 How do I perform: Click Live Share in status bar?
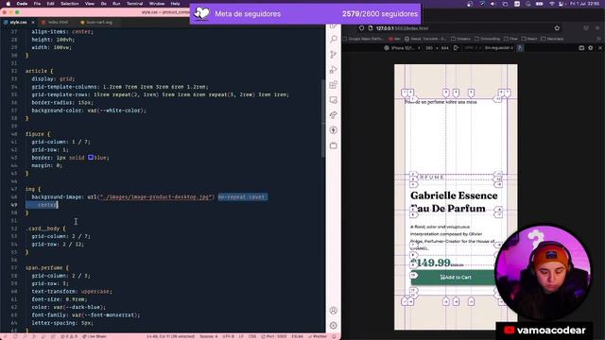pyautogui.click(x=94, y=336)
